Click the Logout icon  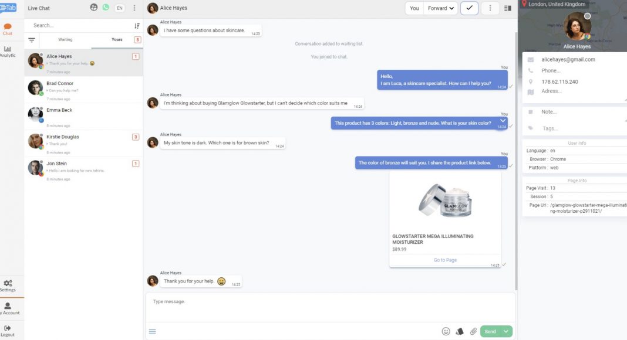(x=8, y=331)
